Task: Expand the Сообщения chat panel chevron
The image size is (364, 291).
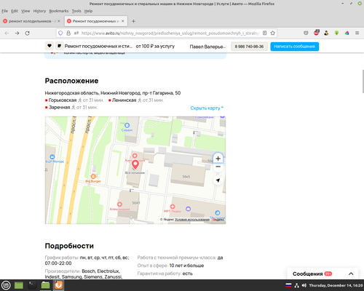Action: [351, 274]
